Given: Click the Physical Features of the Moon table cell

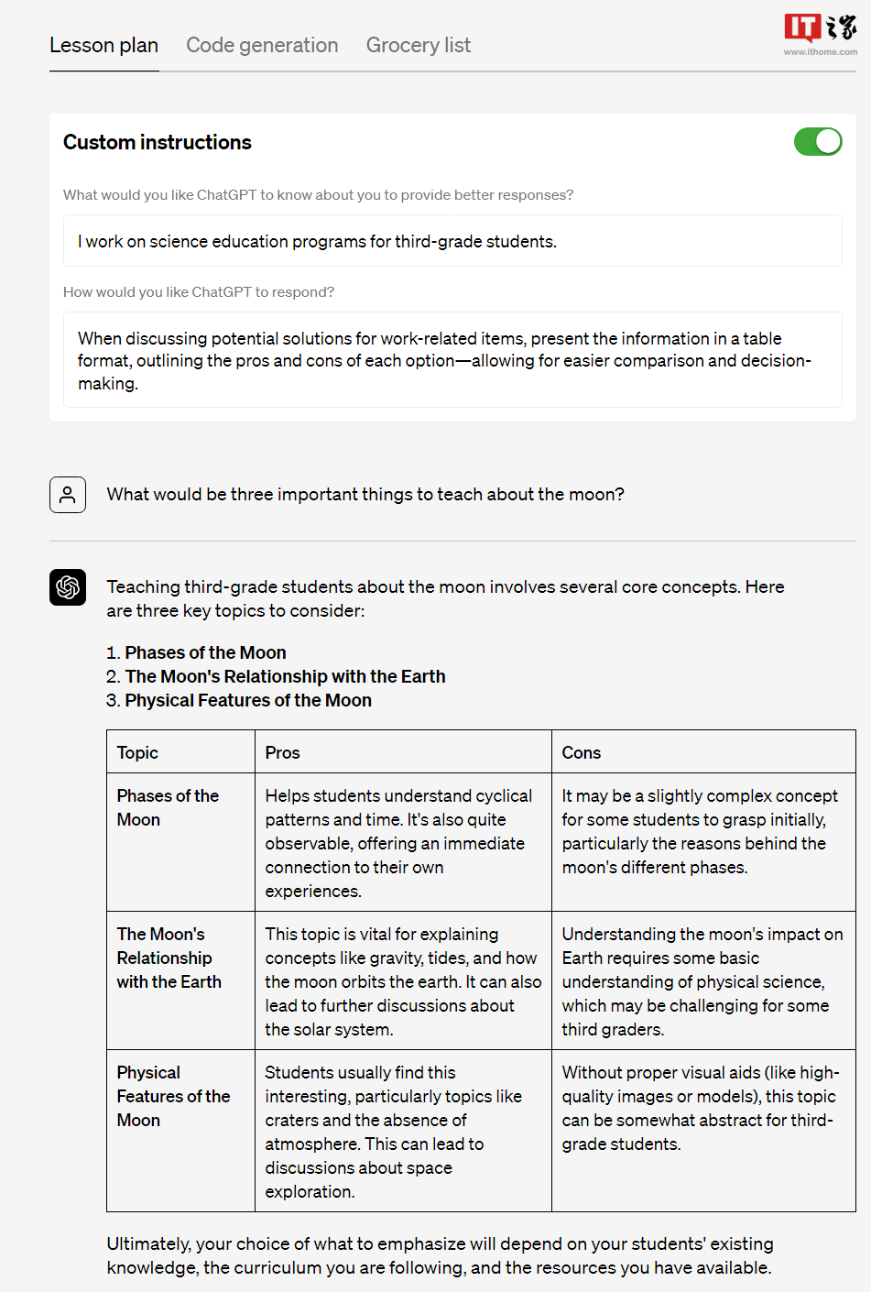Looking at the screenshot, I should [x=174, y=1097].
